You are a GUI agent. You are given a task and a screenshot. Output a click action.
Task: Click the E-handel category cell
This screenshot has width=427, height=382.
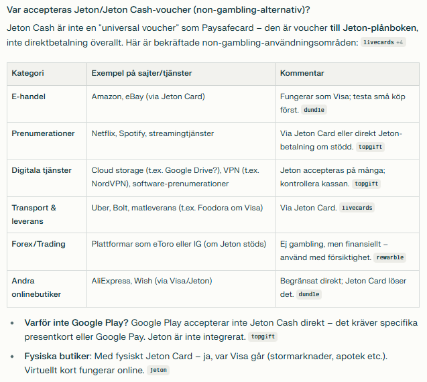[47, 104]
